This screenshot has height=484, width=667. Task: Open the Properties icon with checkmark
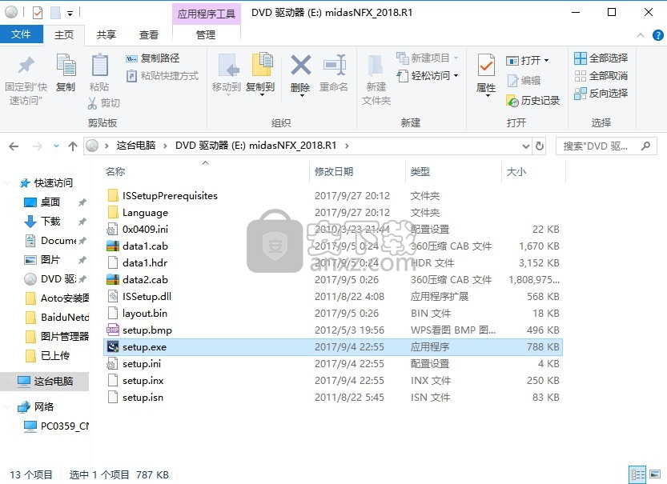[486, 66]
